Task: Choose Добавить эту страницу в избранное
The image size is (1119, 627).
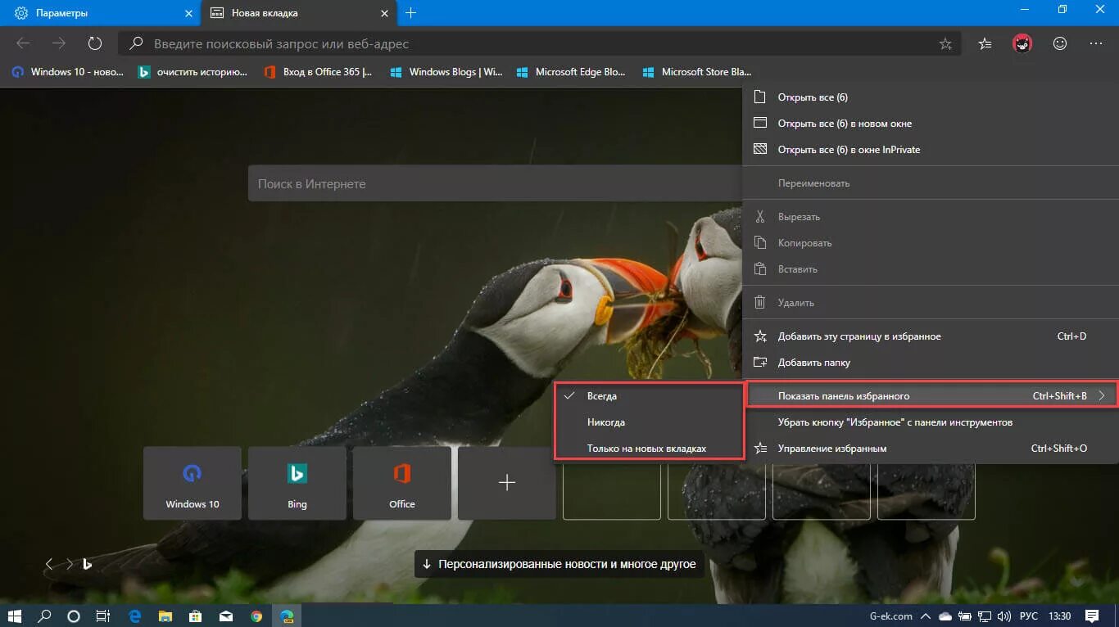Action: click(931, 336)
